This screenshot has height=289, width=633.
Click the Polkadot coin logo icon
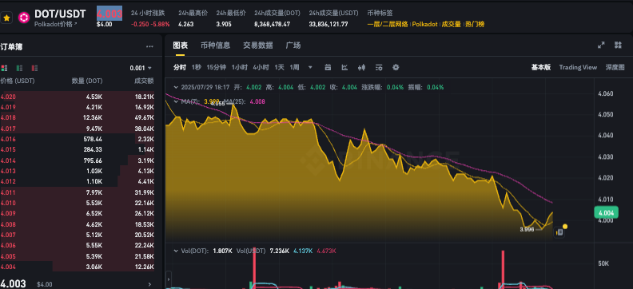coord(24,18)
